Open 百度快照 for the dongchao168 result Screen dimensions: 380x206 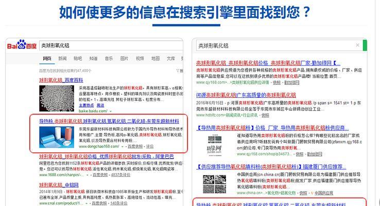click(135, 146)
